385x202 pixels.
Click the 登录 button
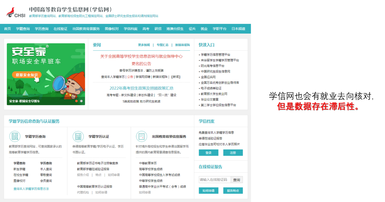tap(208, 153)
